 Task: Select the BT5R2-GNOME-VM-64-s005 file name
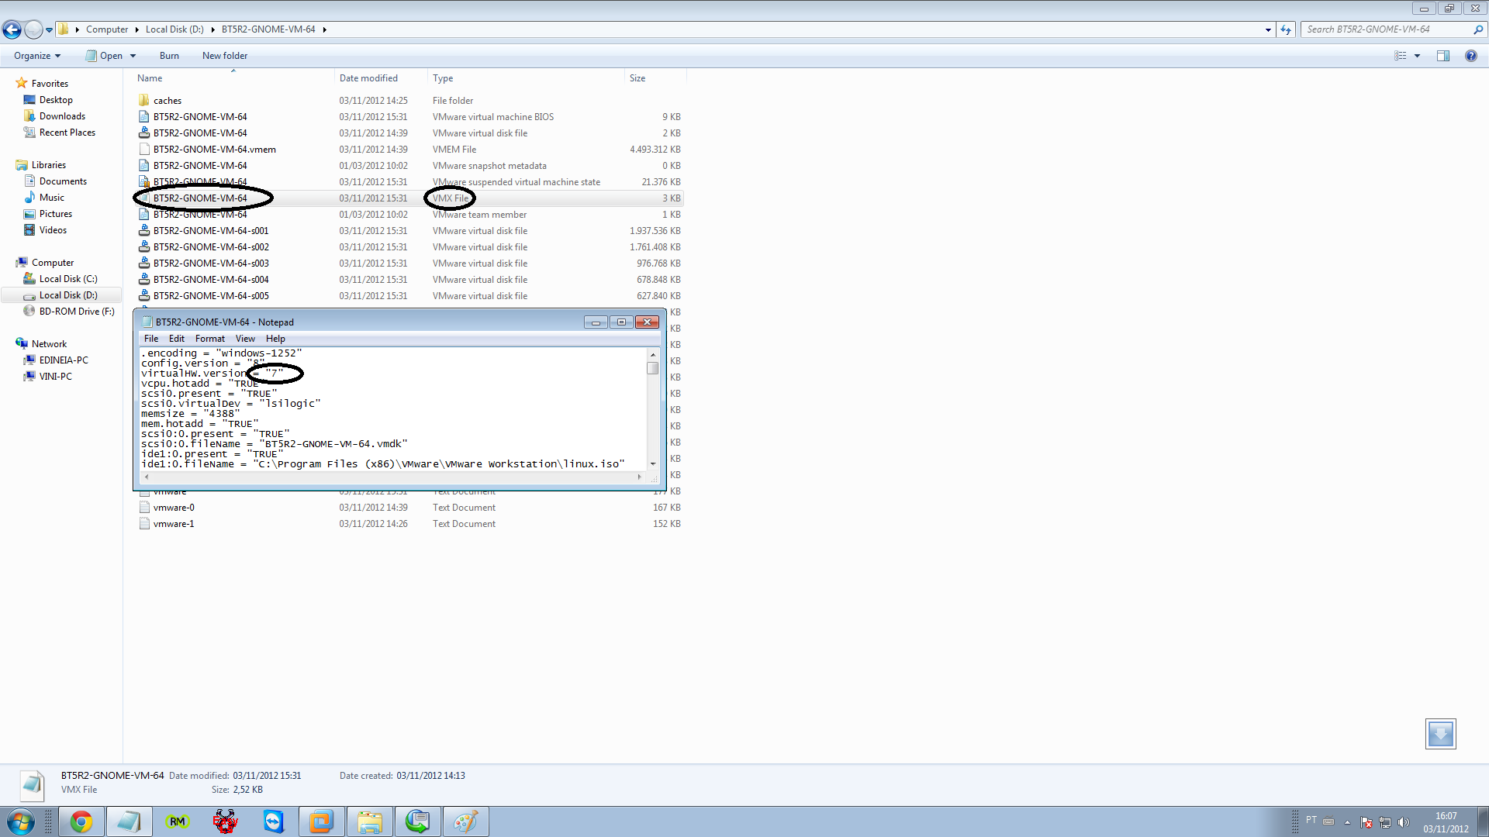pyautogui.click(x=211, y=296)
